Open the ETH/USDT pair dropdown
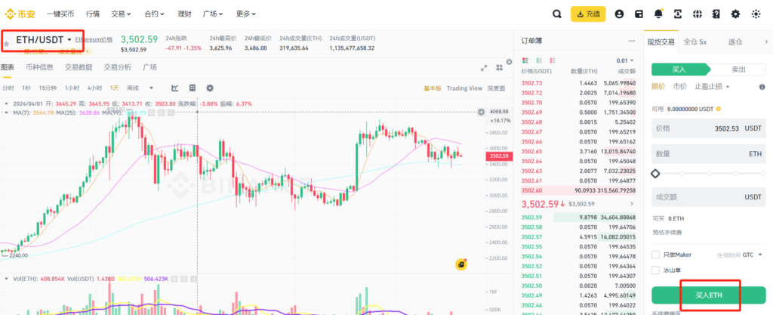Image resolution: width=773 pixels, height=315 pixels. [69, 39]
